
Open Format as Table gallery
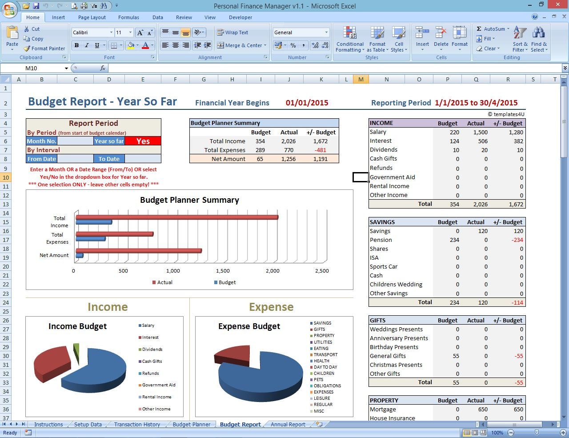377,39
